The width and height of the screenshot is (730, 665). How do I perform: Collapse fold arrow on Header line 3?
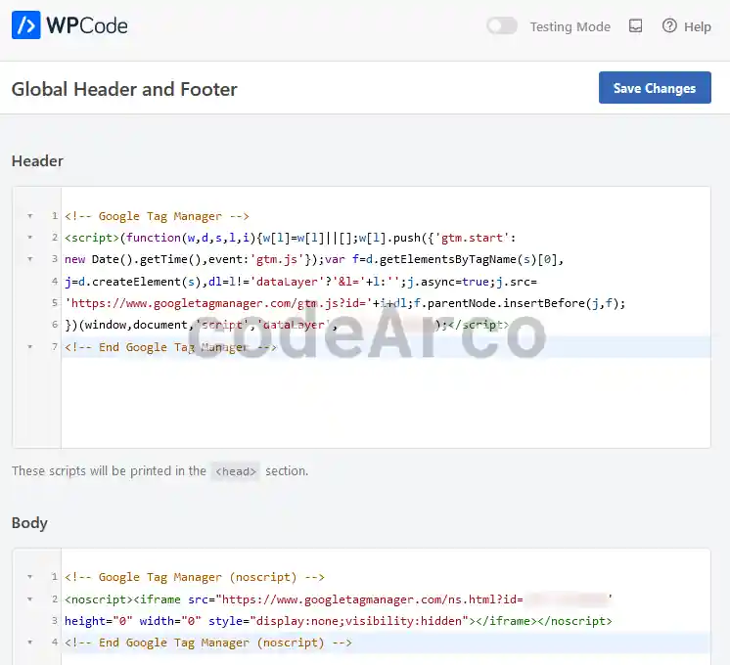click(29, 259)
